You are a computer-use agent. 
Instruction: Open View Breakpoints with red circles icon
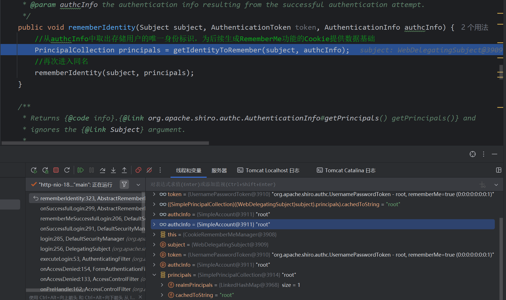click(x=138, y=170)
